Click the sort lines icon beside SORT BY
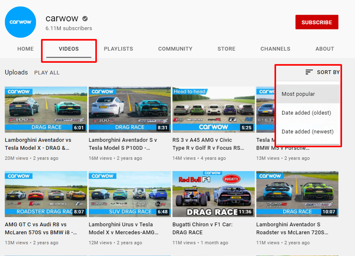 click(x=309, y=72)
